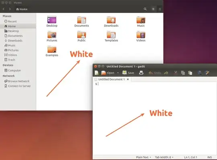Switch to grid view in file manager

[160, 9]
